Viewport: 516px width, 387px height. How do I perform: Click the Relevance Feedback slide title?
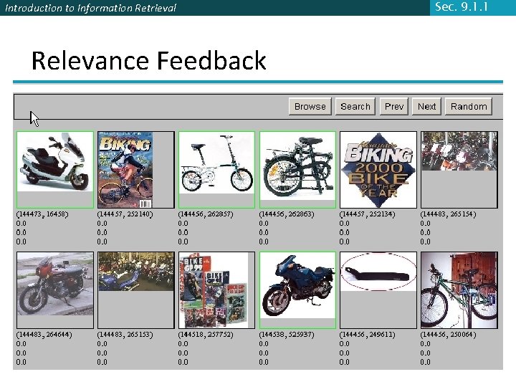(x=149, y=60)
